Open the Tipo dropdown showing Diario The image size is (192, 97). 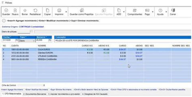click(27, 41)
